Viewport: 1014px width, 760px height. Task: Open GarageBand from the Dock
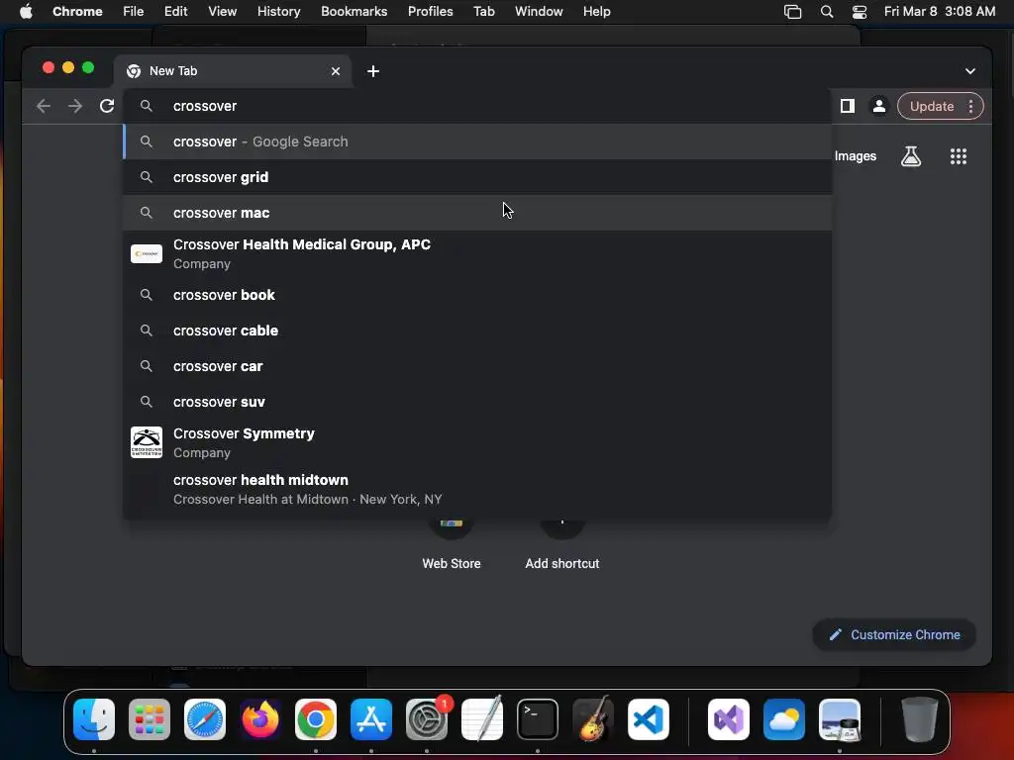(593, 719)
